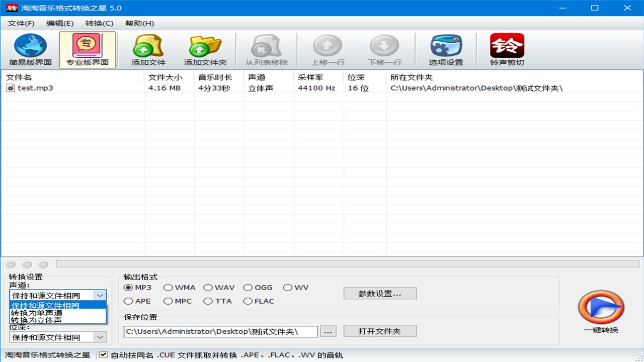
Task: Select the WMA output format radio button
Action: (x=168, y=288)
